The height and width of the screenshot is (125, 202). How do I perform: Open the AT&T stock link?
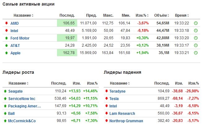click(15, 46)
